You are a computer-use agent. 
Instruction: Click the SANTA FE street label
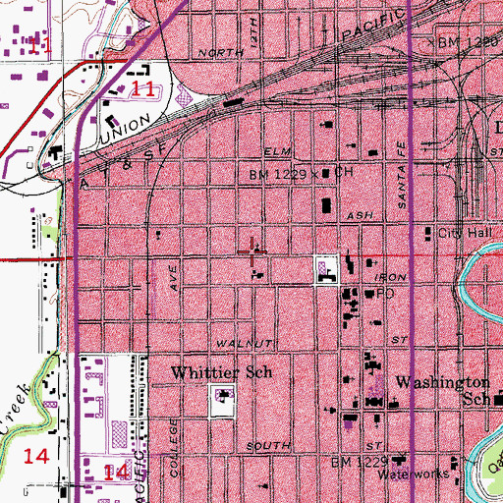pos(402,175)
